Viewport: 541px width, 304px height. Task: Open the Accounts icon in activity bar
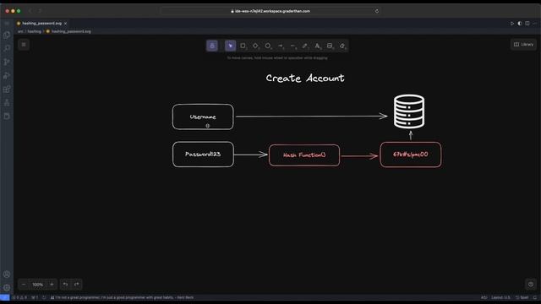tap(7, 274)
